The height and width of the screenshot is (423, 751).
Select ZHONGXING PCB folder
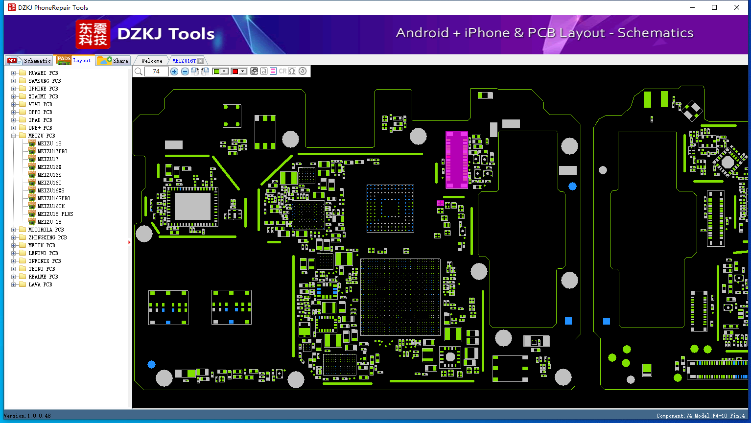click(47, 237)
